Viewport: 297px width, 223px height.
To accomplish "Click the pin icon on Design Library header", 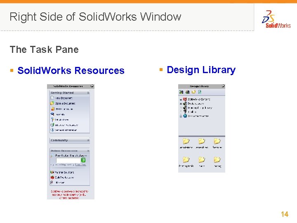I will (x=223, y=86).
